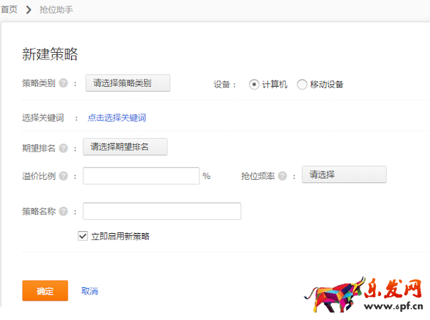Click into the 策略名称 text field
The image size is (430, 320).
161,211
